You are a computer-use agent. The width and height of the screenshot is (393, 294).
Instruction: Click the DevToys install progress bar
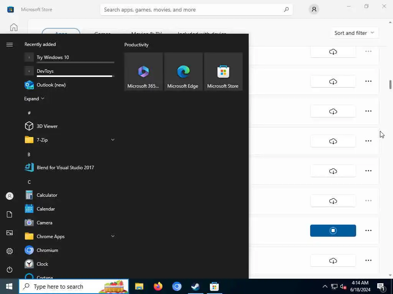[x=76, y=76]
